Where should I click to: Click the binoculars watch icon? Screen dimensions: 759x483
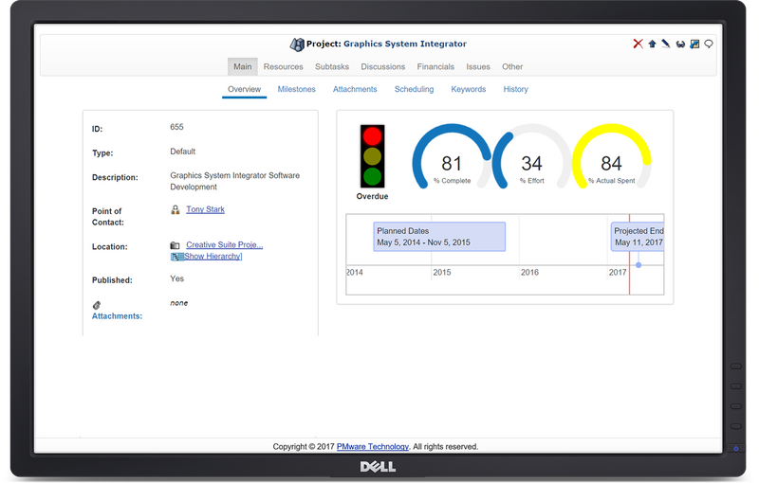click(680, 44)
